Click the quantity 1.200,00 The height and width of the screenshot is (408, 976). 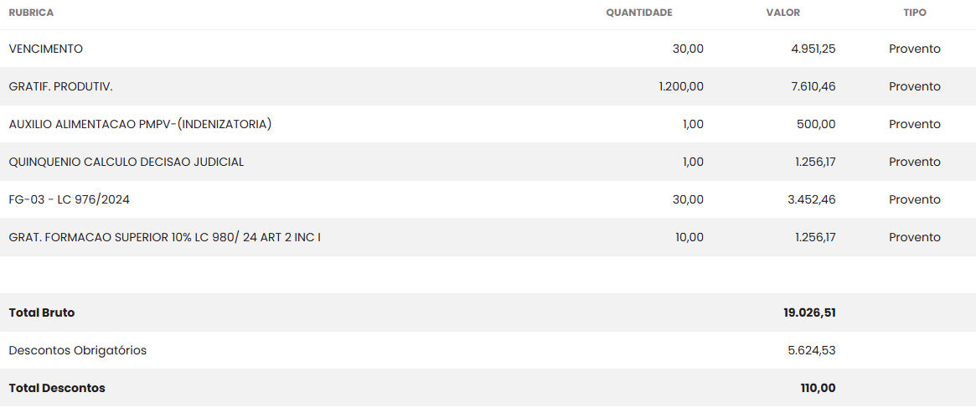click(x=681, y=86)
